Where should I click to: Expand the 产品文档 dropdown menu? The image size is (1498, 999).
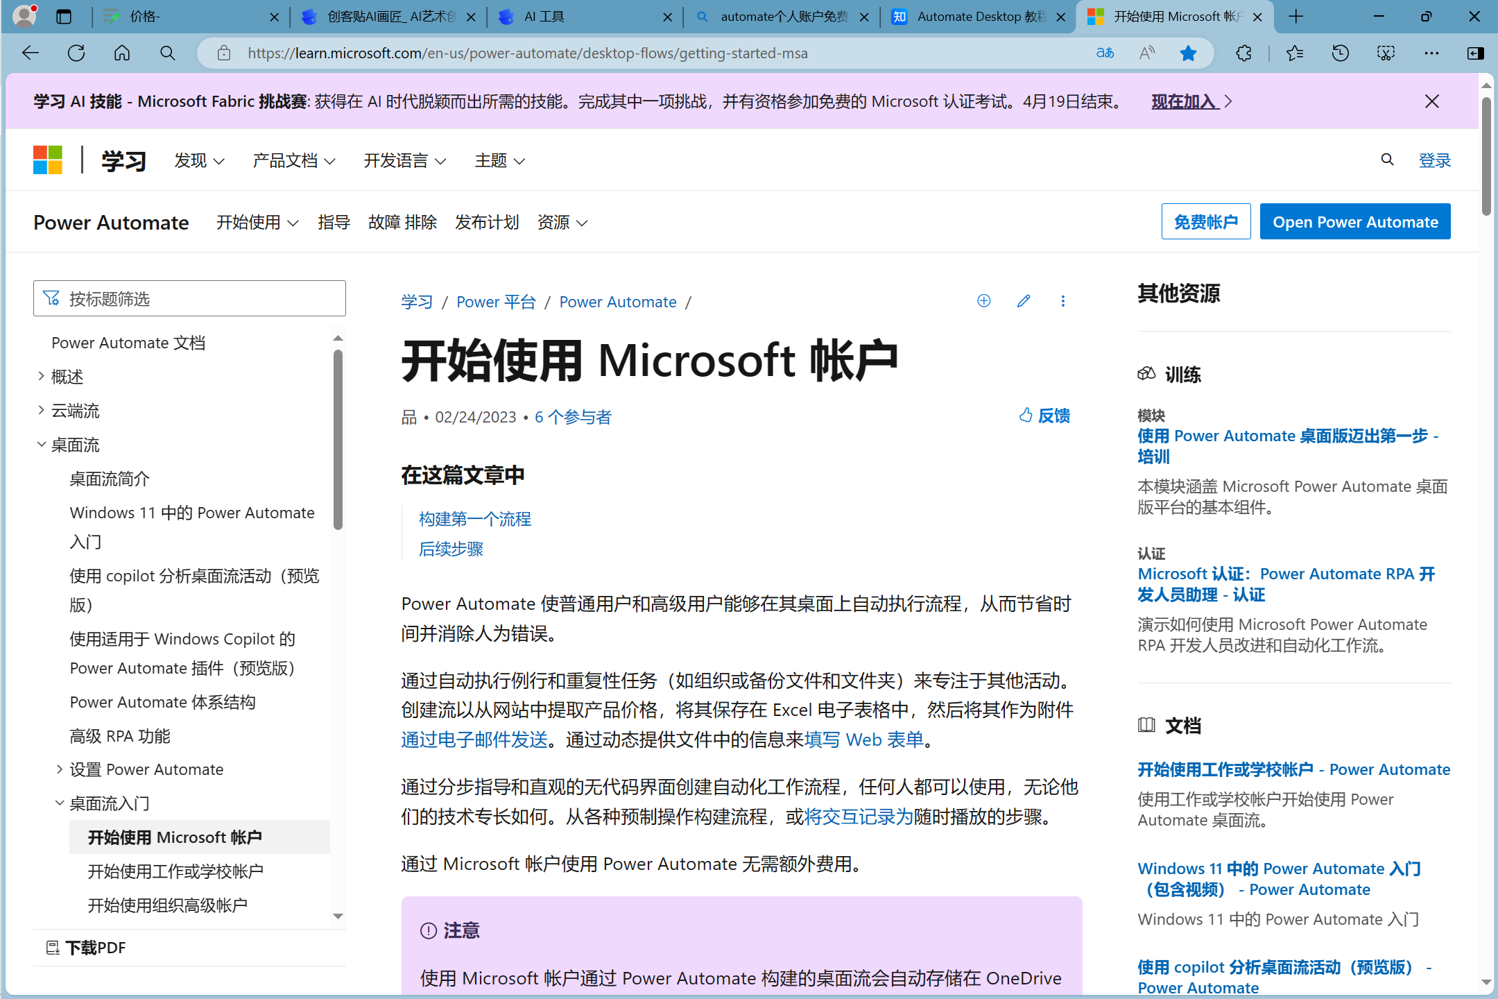[x=294, y=161]
